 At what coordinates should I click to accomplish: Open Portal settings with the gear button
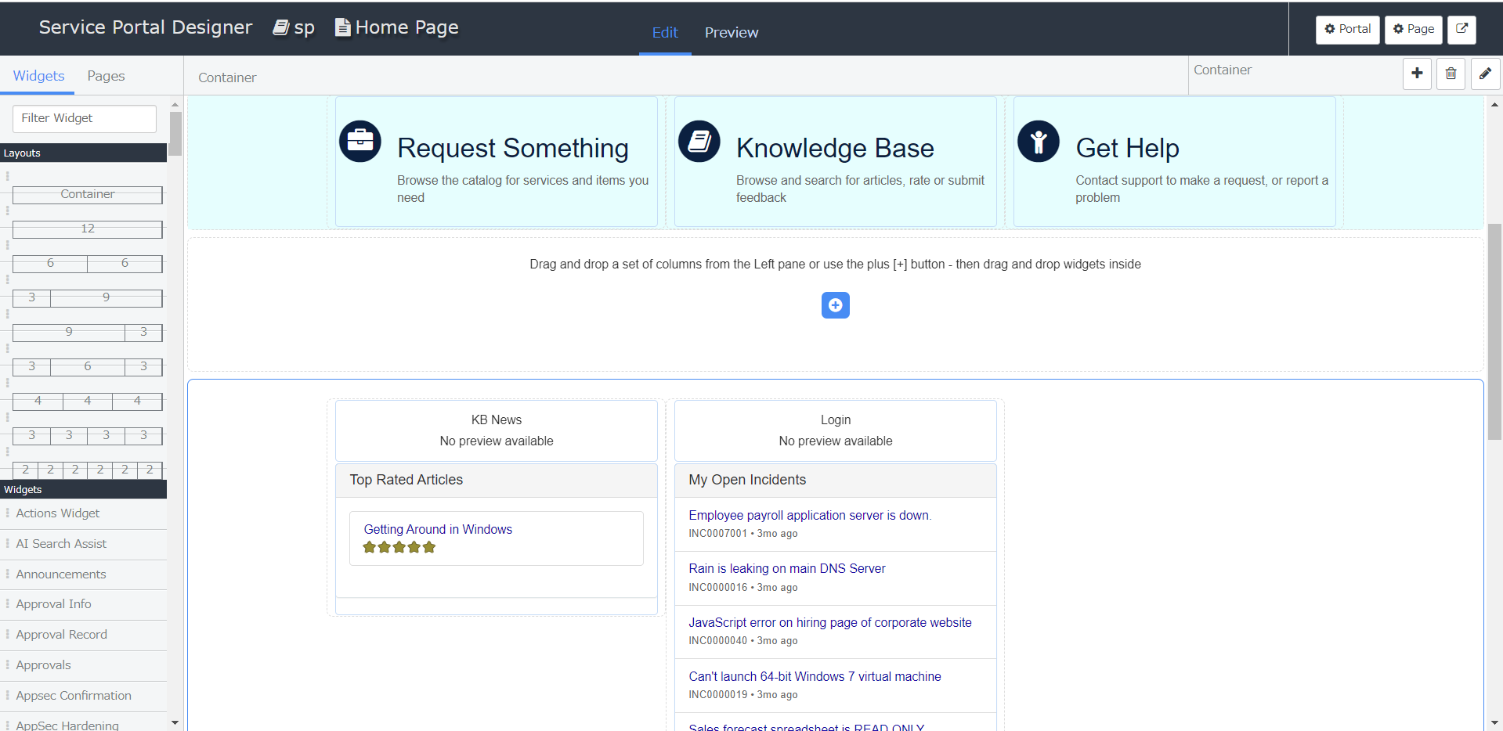pos(1346,29)
